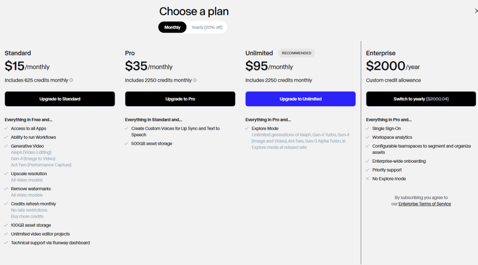This screenshot has height=265, width=478.
Task: Select the Monthly billing option
Action: [172, 27]
